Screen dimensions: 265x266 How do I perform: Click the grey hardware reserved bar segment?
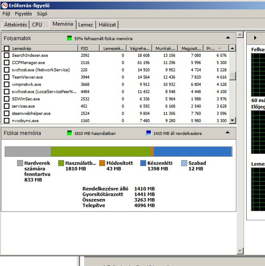tap(28, 151)
